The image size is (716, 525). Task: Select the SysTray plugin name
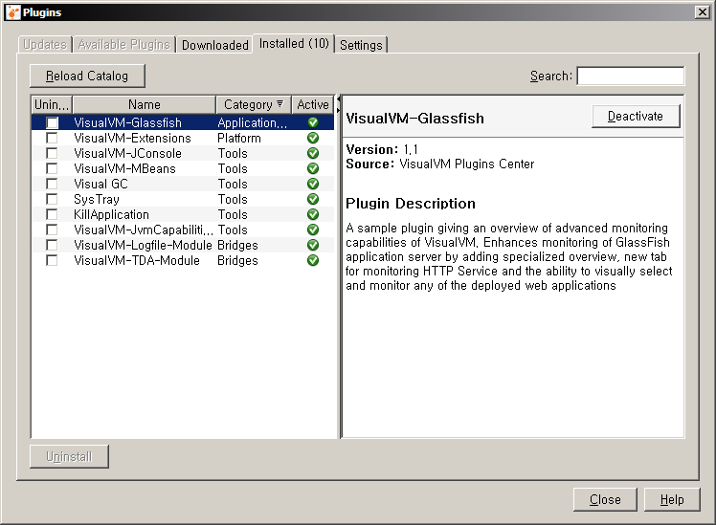[x=97, y=199]
